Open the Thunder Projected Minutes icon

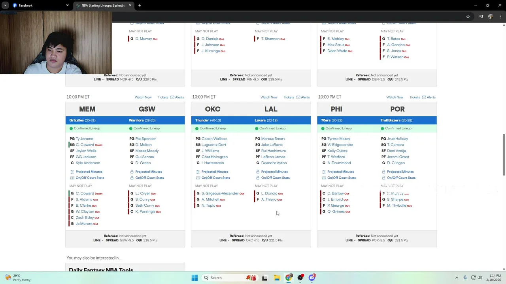click(198, 172)
